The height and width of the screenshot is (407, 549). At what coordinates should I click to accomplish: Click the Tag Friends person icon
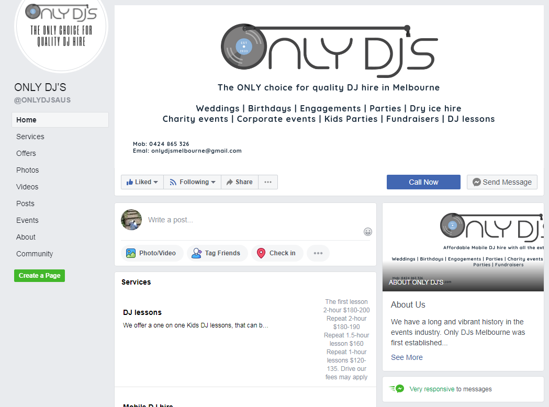click(197, 253)
